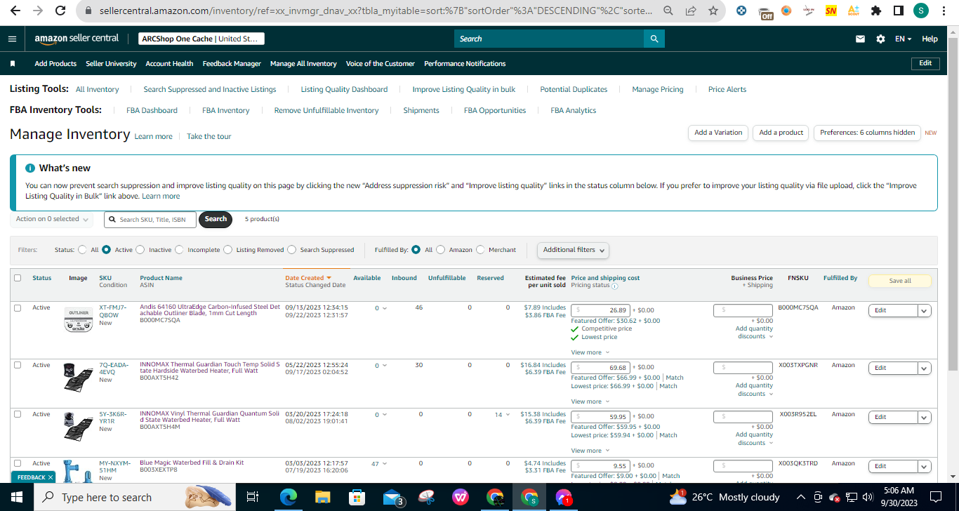Click the Add a Variation button
Viewport: 959px width, 511px height.
click(718, 133)
